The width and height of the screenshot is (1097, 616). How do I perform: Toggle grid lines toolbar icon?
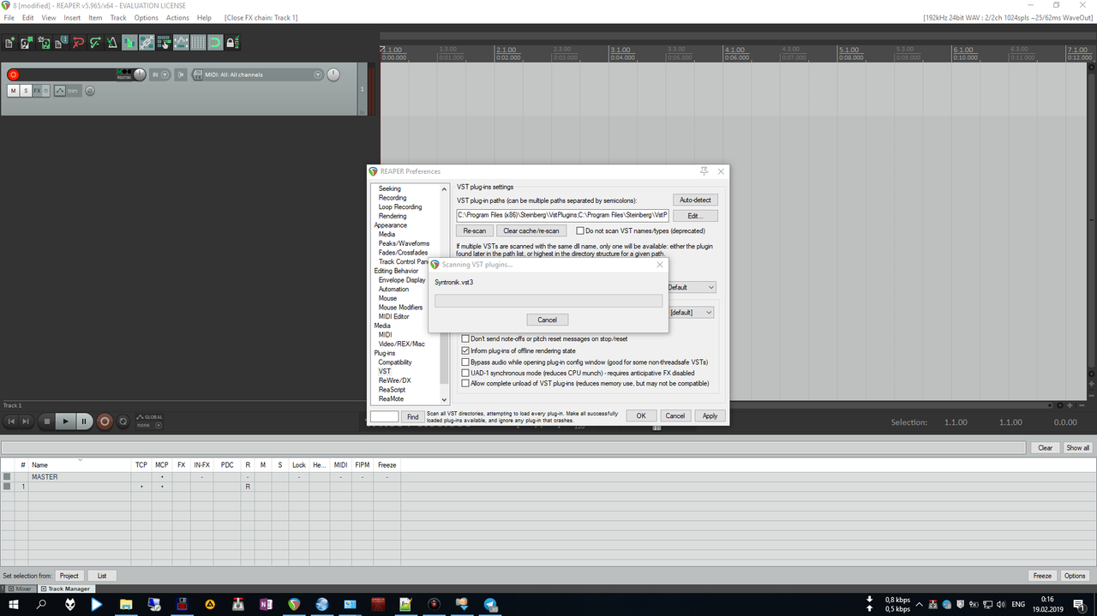pos(198,42)
